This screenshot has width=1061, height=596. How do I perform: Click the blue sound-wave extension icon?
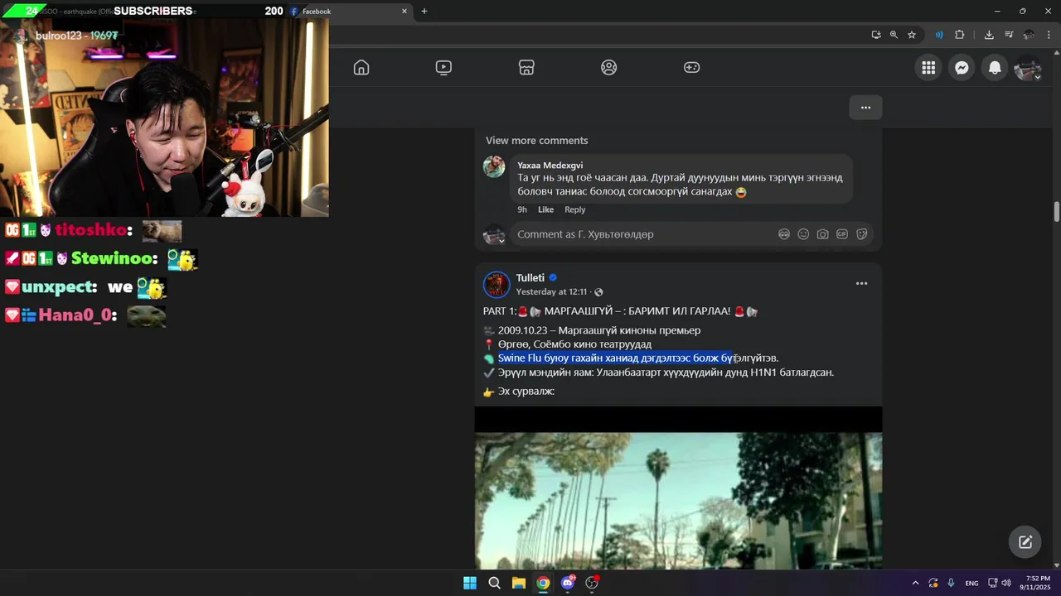pos(939,35)
